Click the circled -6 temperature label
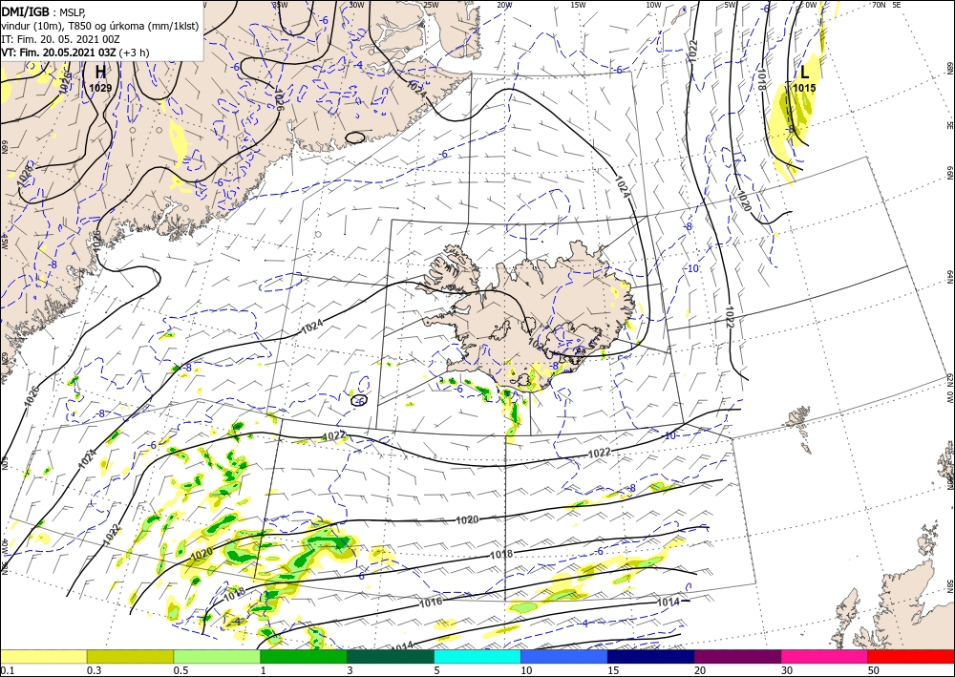Viewport: 955px width, 677px height. coord(360,401)
